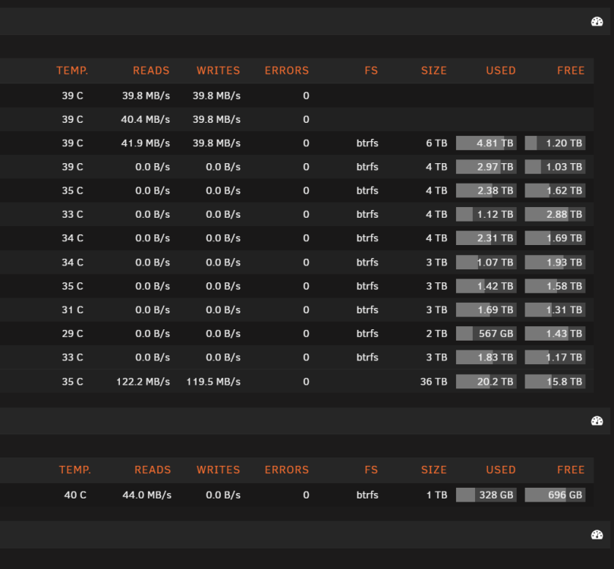
Task: Click the 1 TB size value
Action: 436,495
